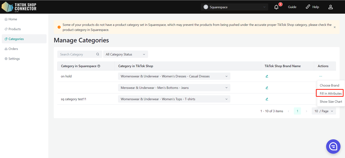Dismiss the product category warning banner
The height and width of the screenshot is (158, 345).
[x=335, y=27]
